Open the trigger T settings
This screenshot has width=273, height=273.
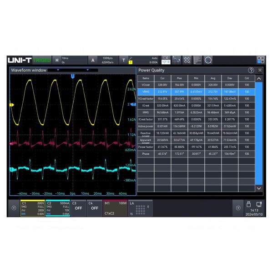click(x=124, y=60)
